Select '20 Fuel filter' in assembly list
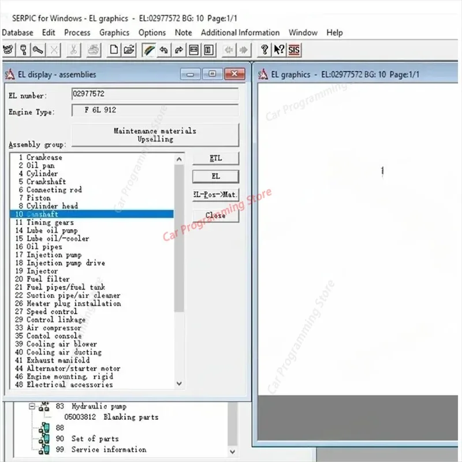This screenshot has height=462, width=462. coord(92,279)
